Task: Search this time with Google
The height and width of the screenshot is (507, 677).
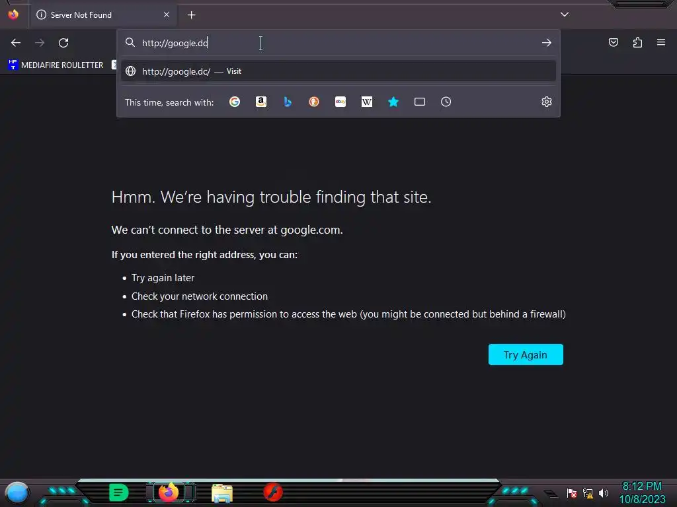Action: (235, 102)
